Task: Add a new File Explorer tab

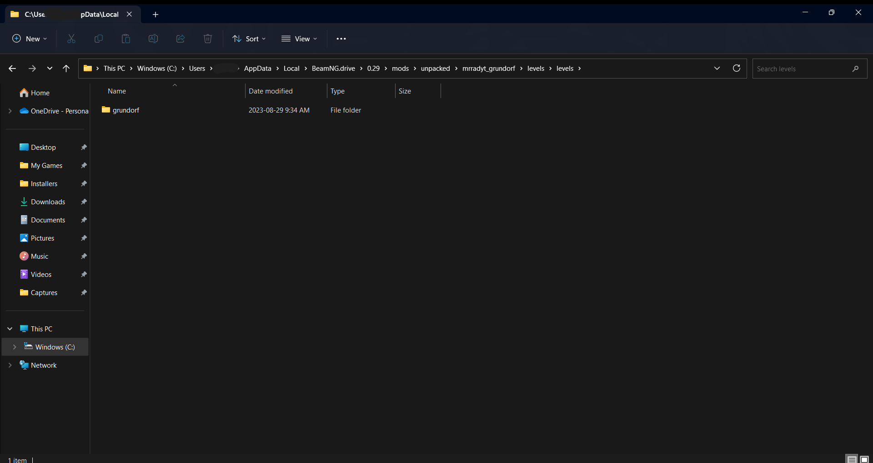Action: point(156,15)
